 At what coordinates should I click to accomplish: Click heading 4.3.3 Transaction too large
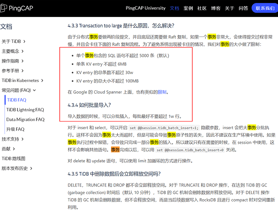[x=121, y=26]
